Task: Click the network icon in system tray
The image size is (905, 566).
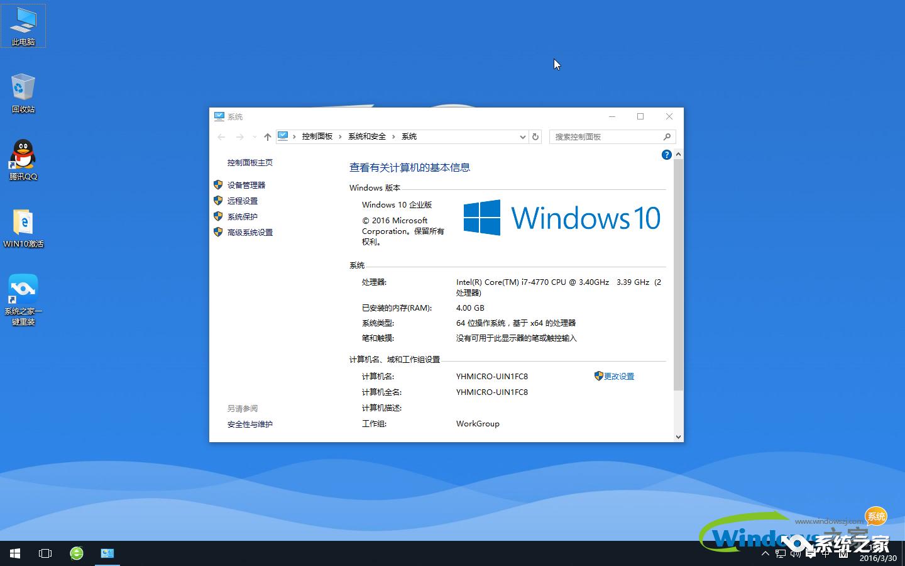Action: [x=780, y=554]
